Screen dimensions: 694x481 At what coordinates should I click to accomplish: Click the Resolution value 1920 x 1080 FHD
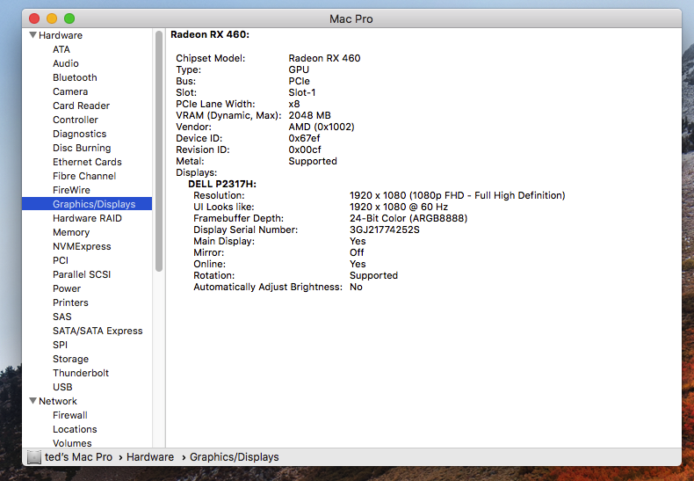[x=457, y=195]
